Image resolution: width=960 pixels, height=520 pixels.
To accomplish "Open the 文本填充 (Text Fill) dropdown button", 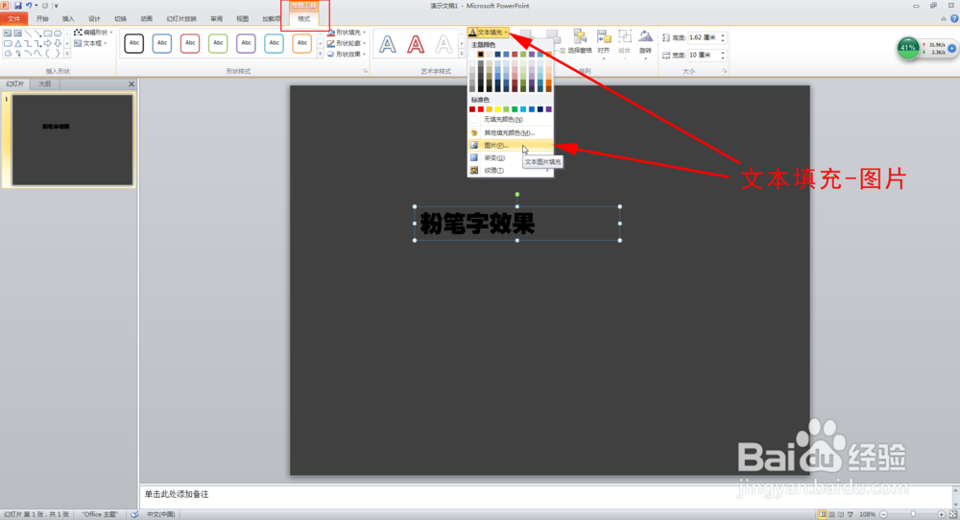I will 489,33.
